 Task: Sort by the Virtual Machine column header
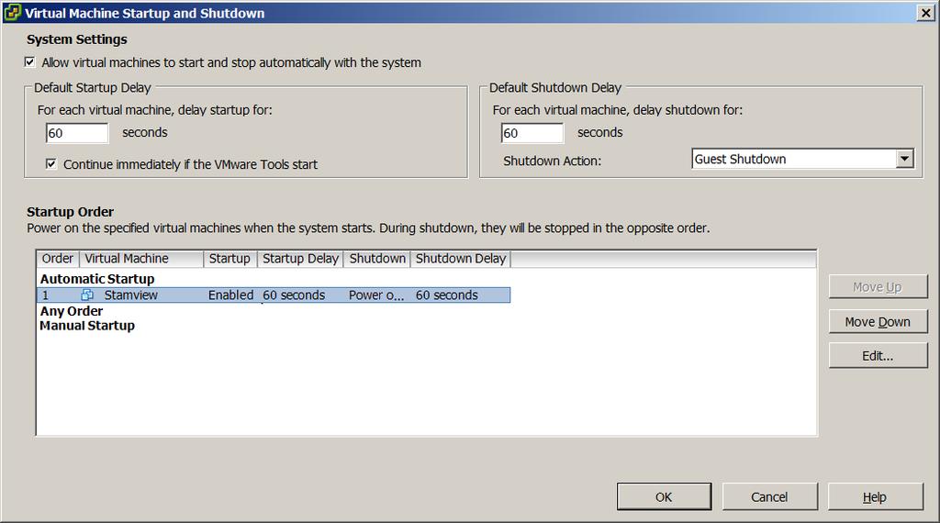(141, 258)
